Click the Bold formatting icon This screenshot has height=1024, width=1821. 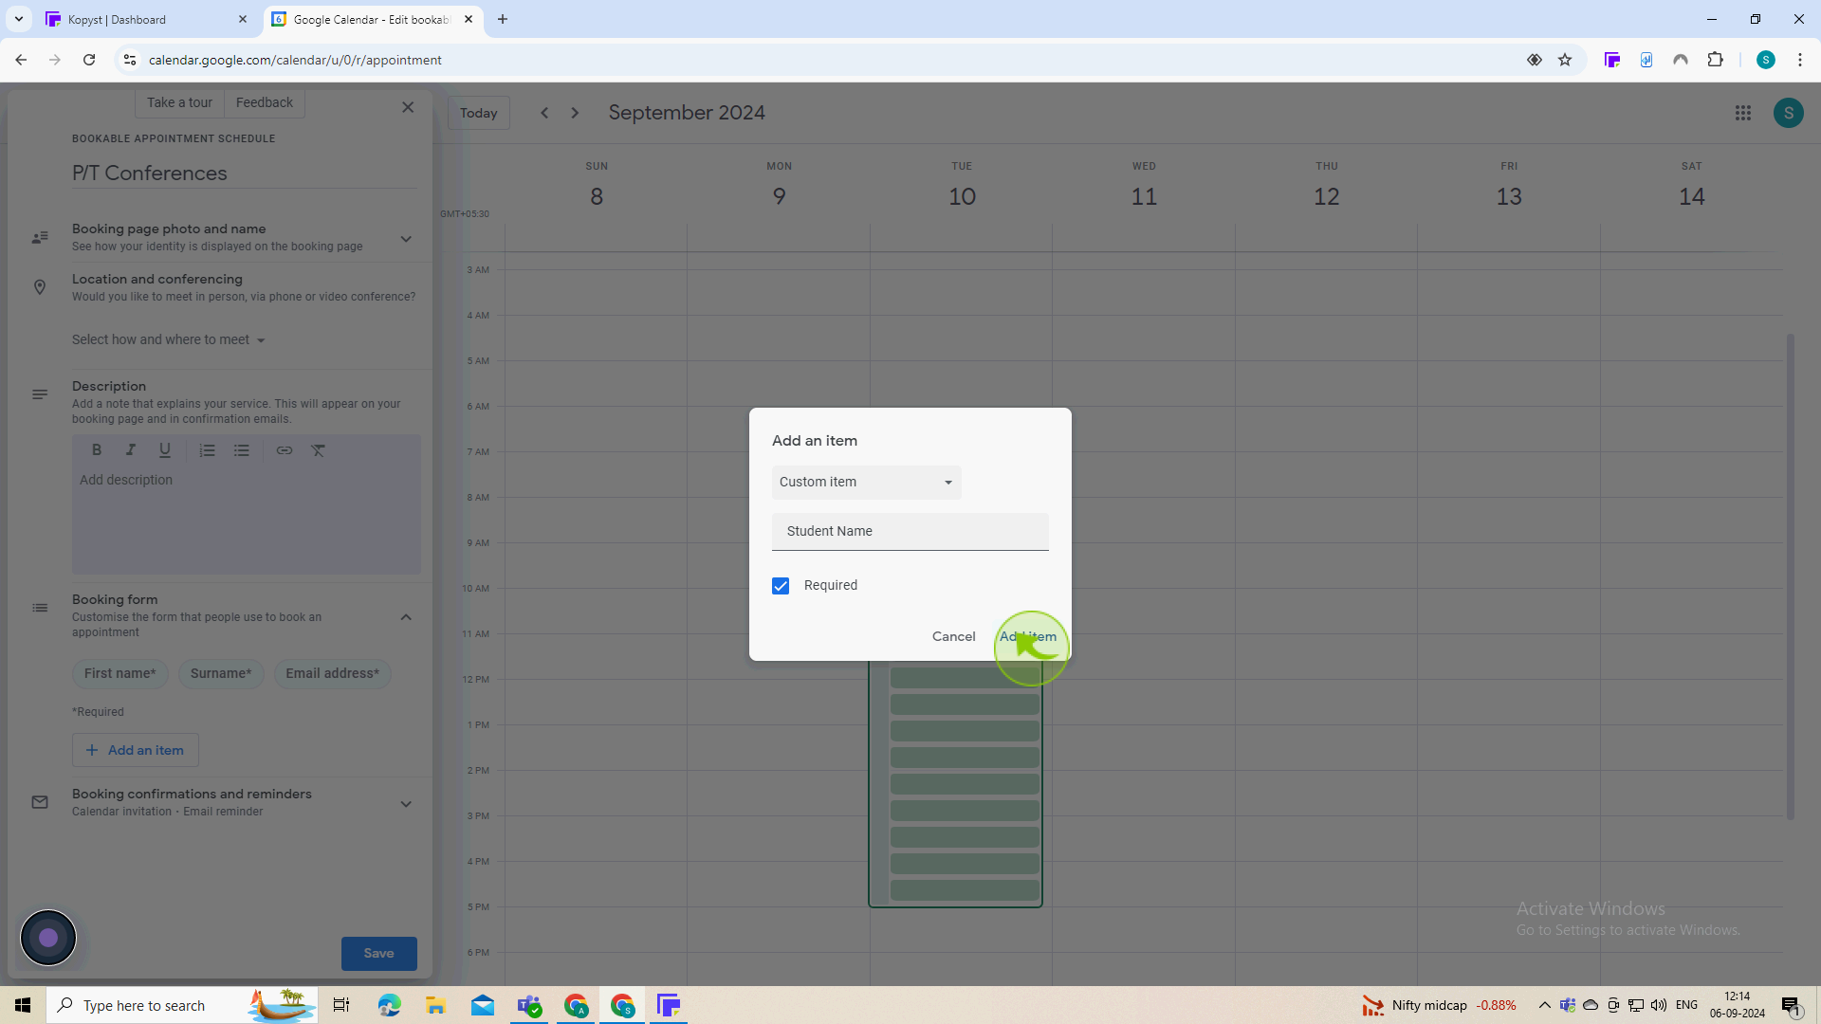coord(97,450)
